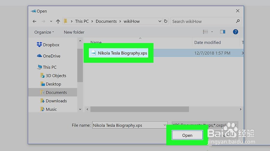Select This PC in navigation pane

pos(49,67)
